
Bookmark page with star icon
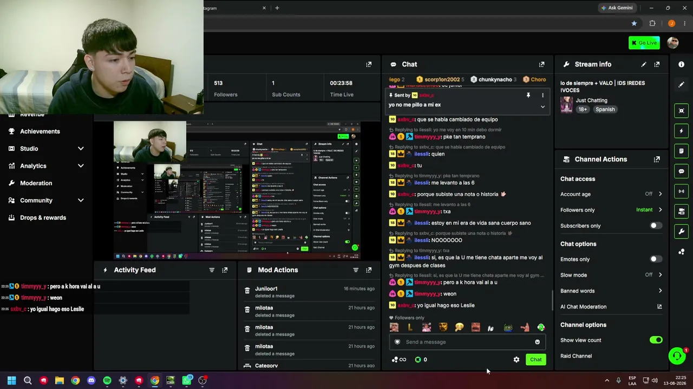[634, 23]
